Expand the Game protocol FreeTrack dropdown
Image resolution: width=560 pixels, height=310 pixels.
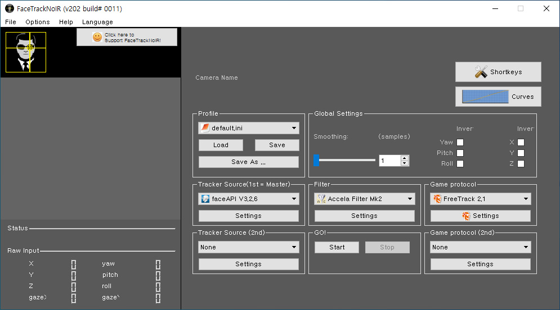[480, 199]
